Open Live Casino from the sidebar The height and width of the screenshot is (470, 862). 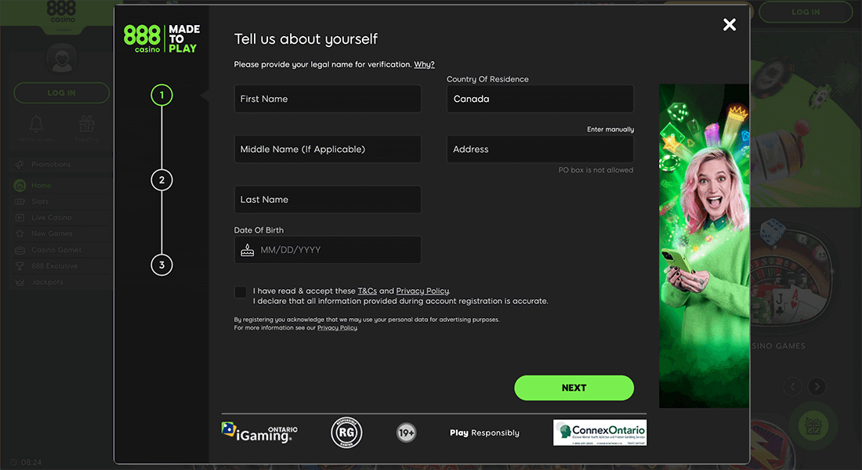19,217
